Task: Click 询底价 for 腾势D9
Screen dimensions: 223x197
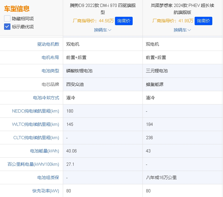Action: click(x=124, y=21)
